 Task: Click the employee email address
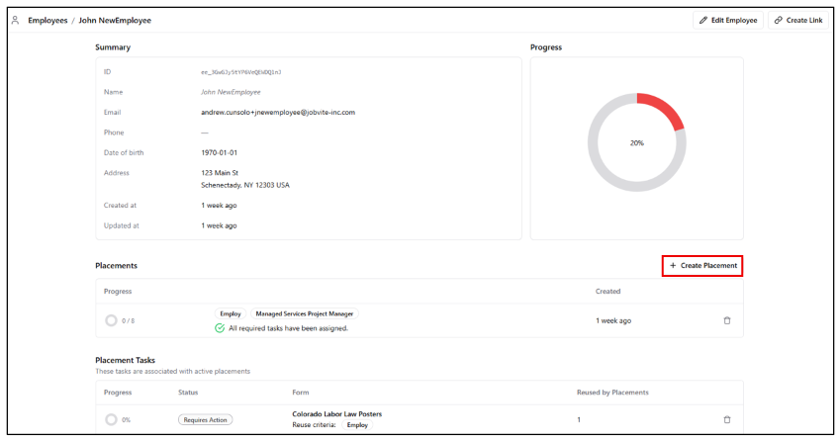point(277,113)
